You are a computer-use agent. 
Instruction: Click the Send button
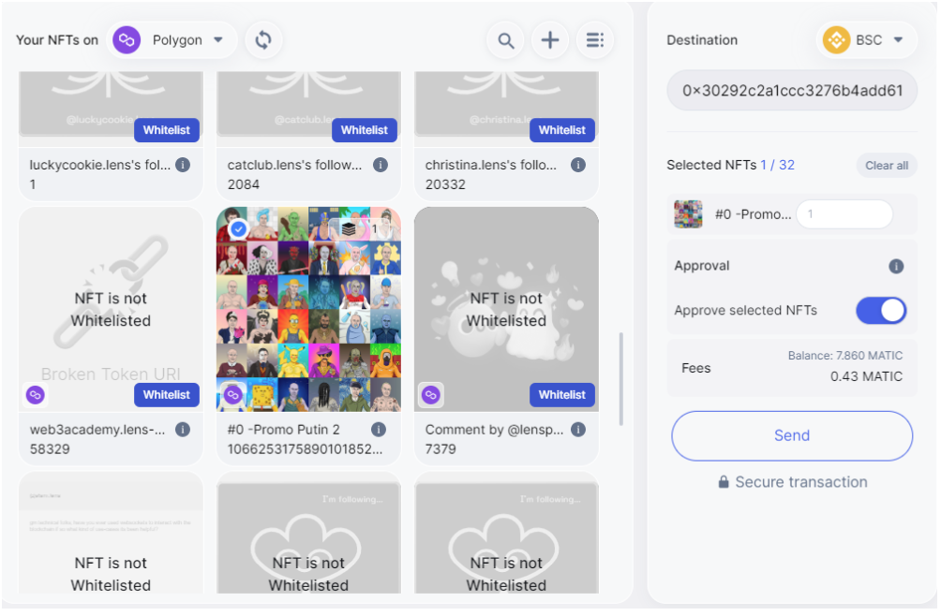pos(792,435)
